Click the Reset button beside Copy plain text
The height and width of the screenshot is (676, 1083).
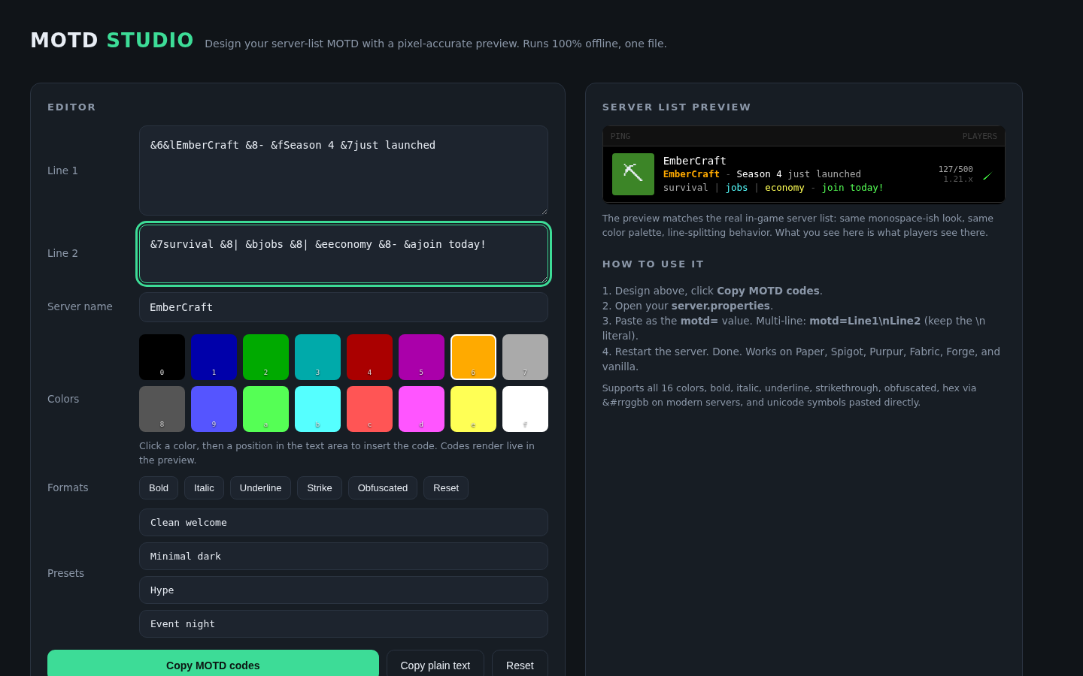(520, 664)
